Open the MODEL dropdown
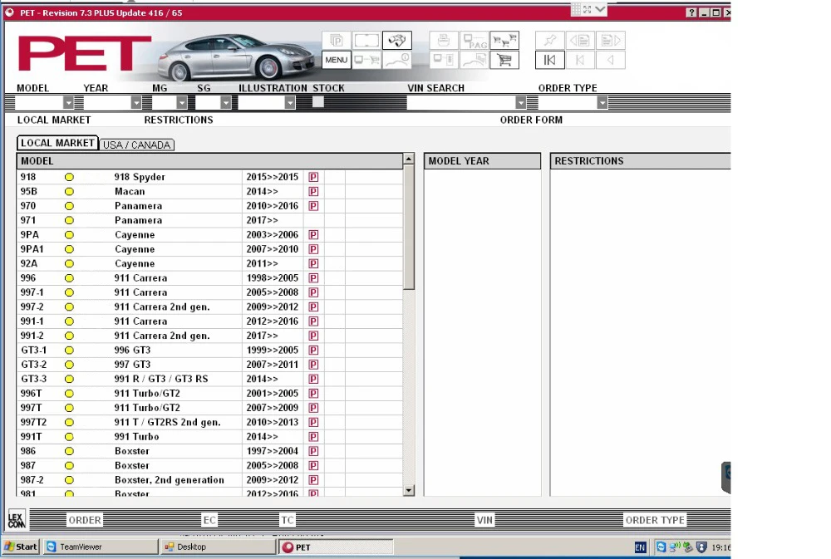This screenshot has width=831, height=559. 68,102
